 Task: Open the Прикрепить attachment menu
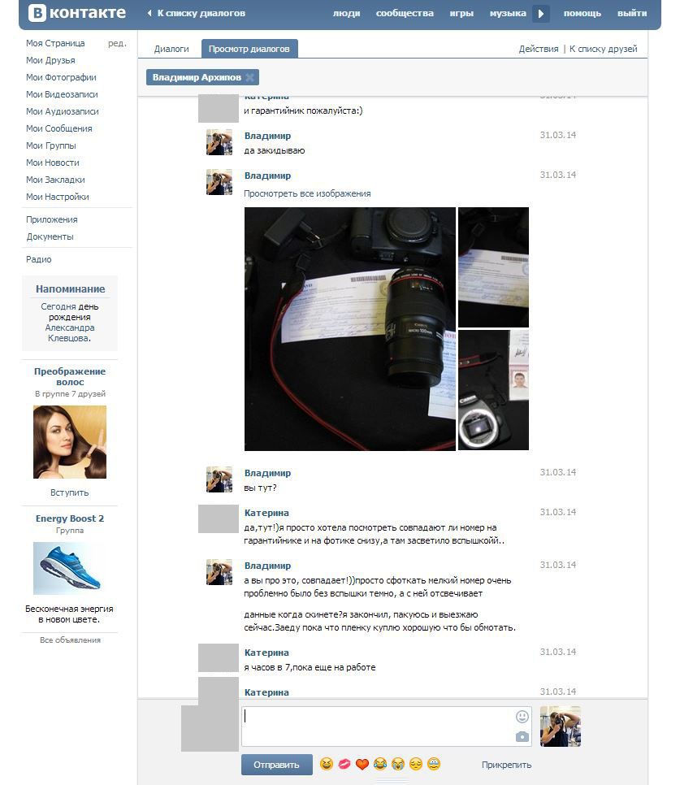click(x=506, y=765)
